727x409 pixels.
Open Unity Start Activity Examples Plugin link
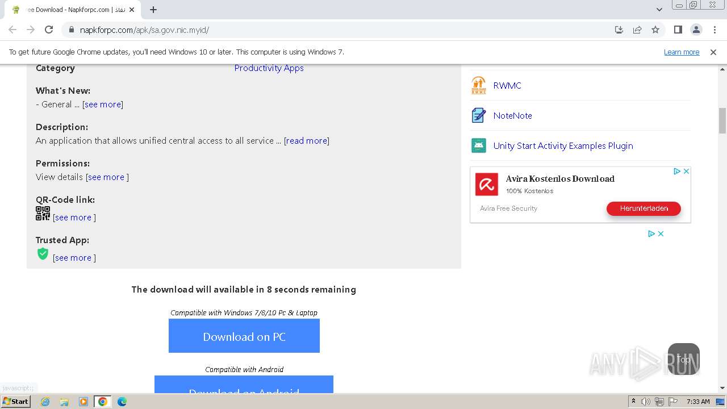(x=563, y=146)
